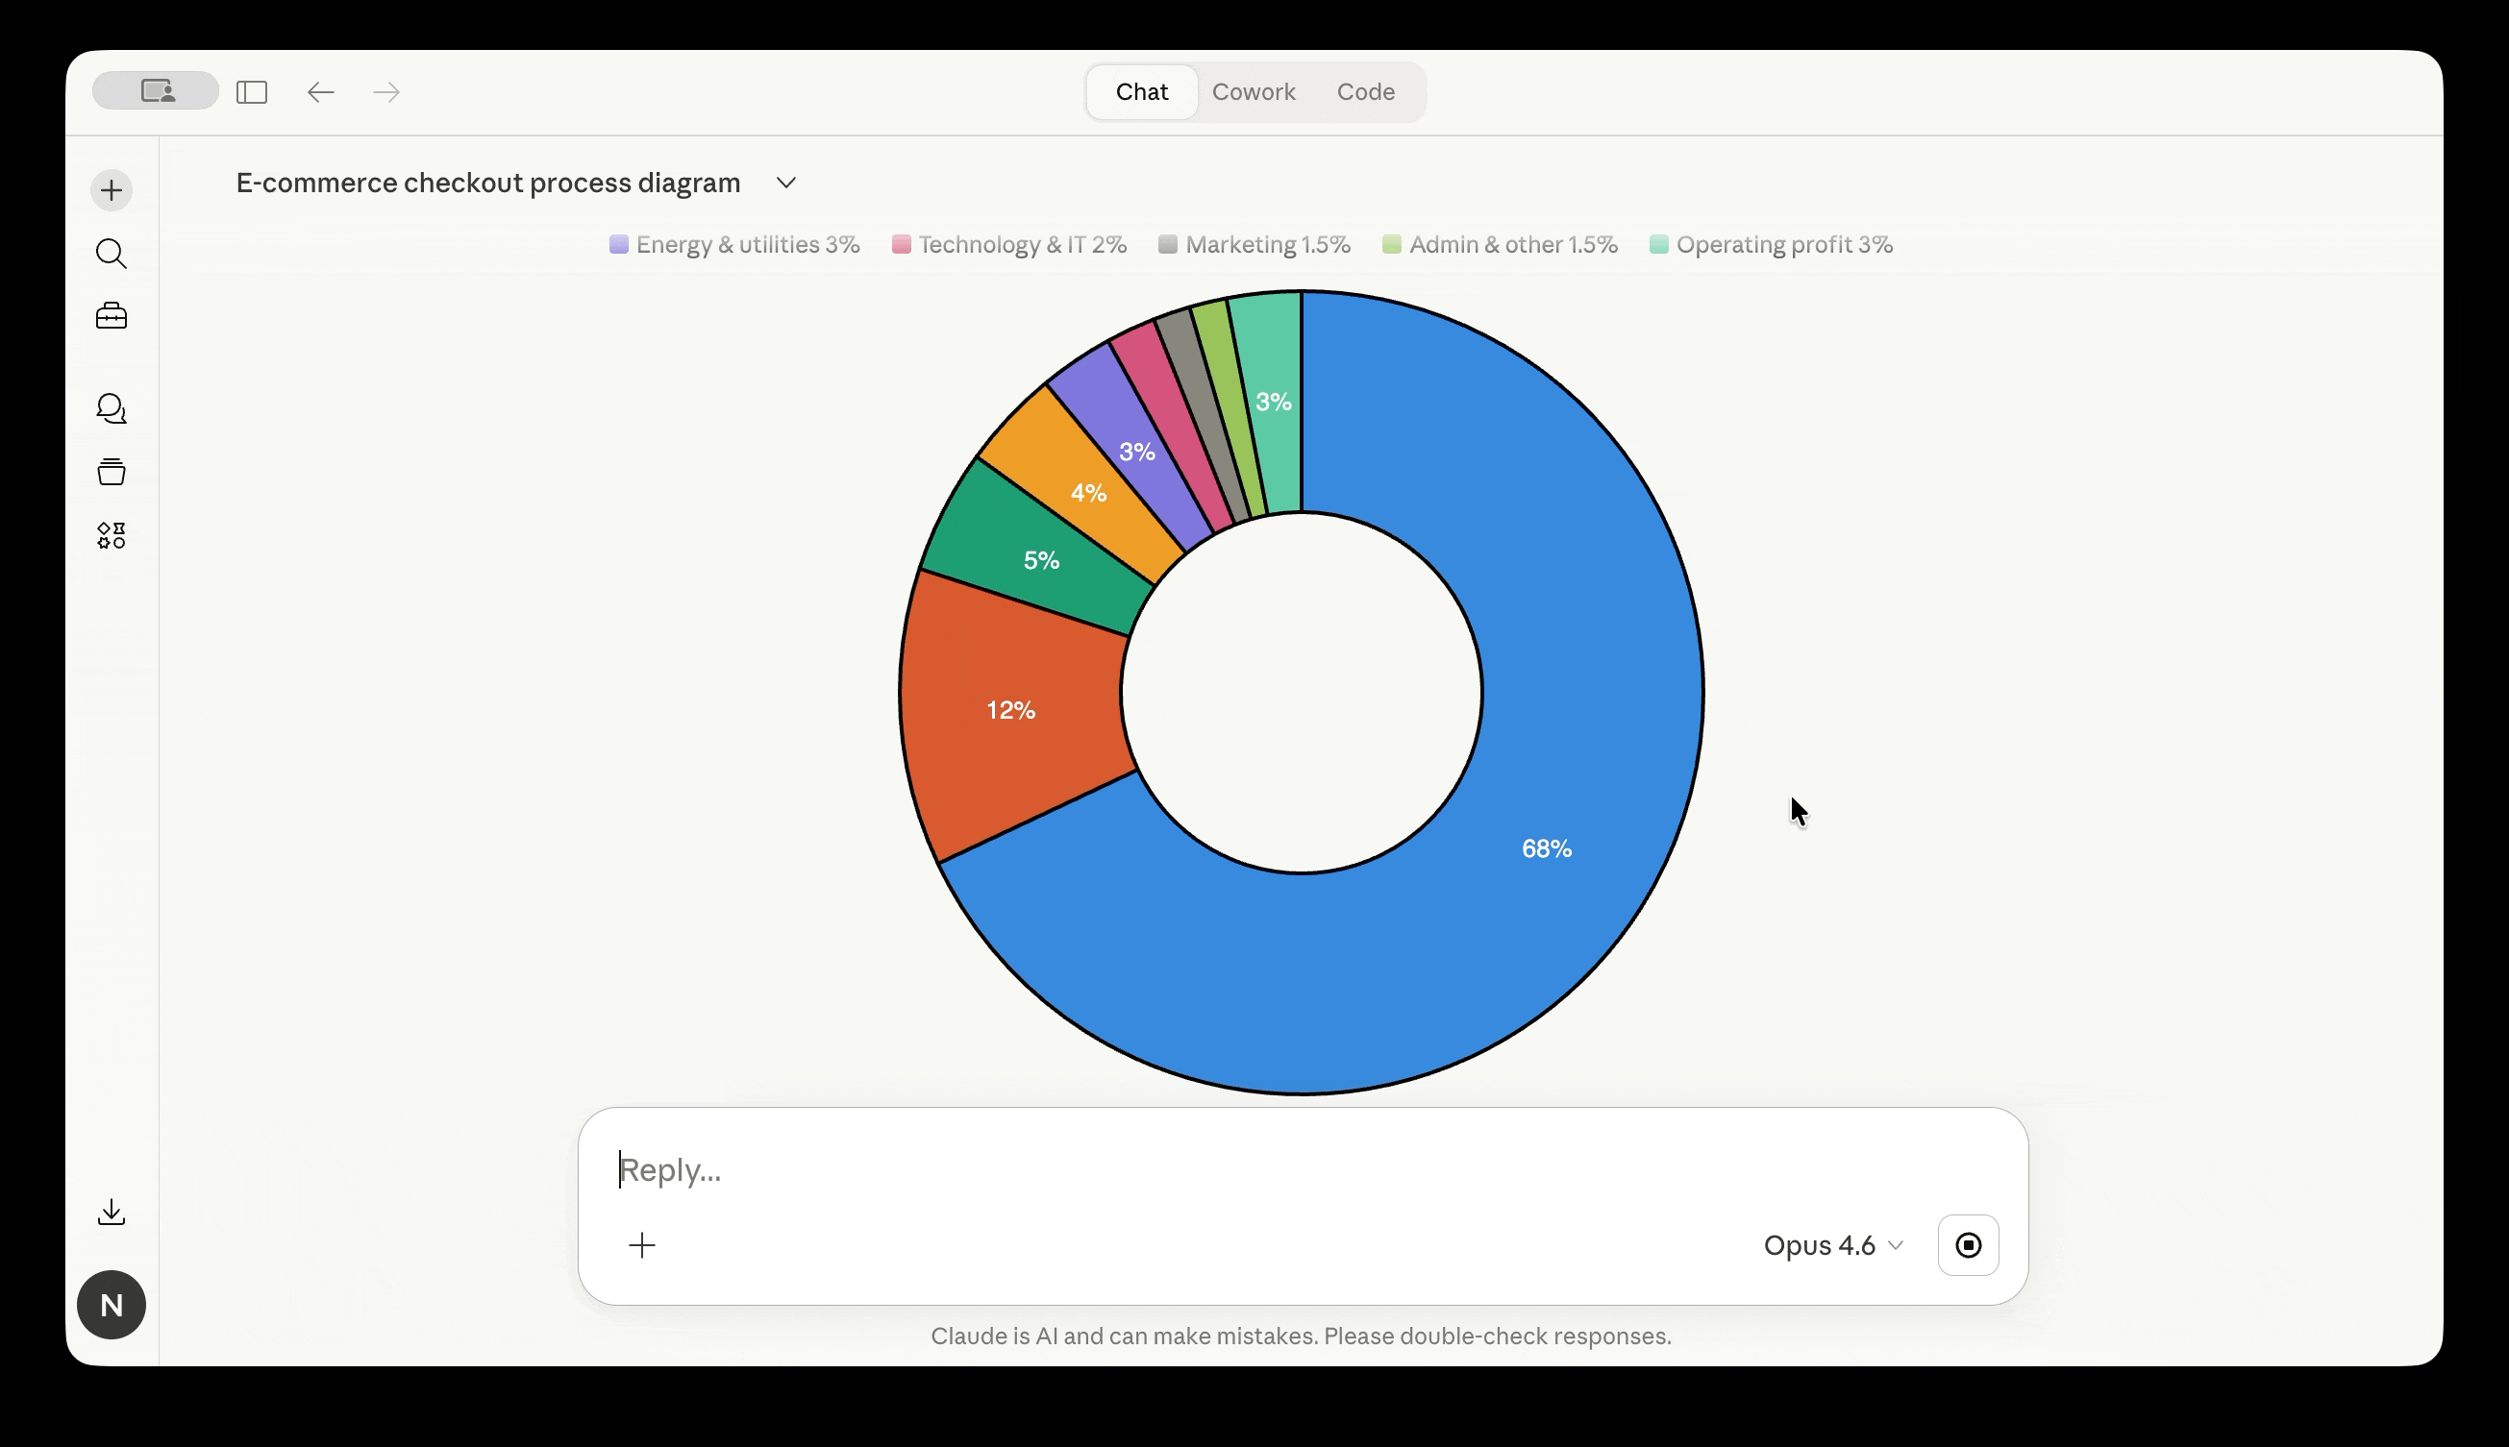This screenshot has height=1447, width=2509.
Task: Click the blue 68% chart slice
Action: pyautogui.click(x=1547, y=847)
